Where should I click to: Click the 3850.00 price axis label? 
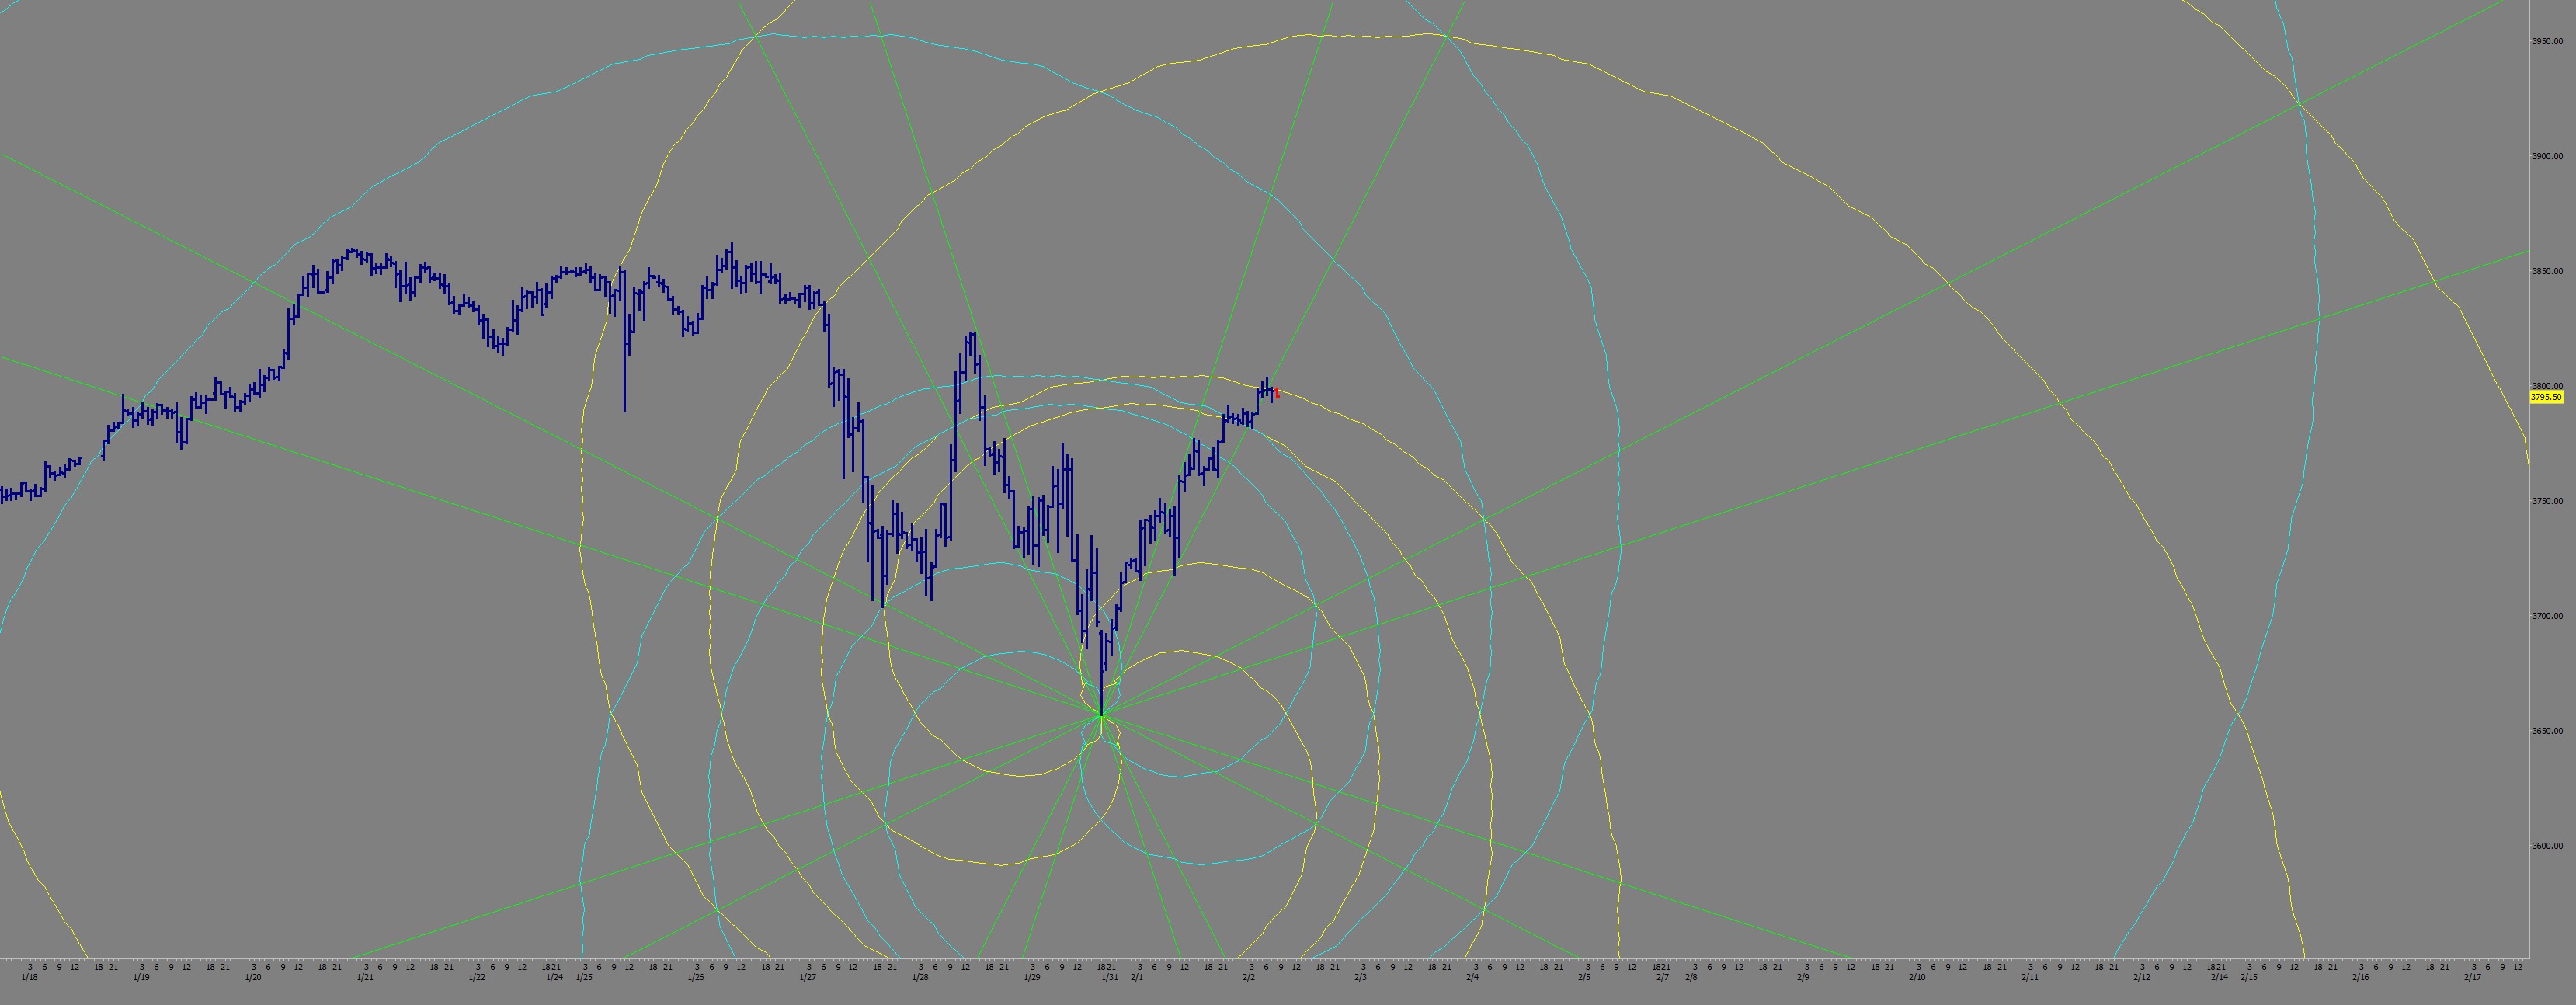click(x=2547, y=272)
